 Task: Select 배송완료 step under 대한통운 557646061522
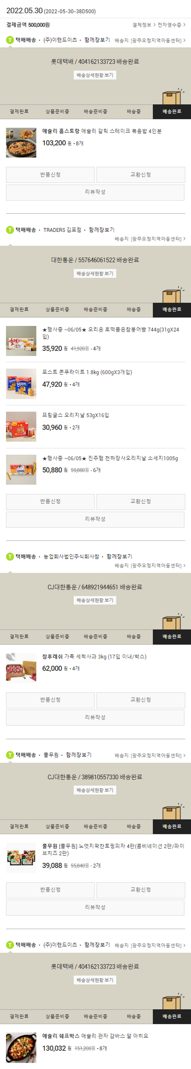click(172, 310)
